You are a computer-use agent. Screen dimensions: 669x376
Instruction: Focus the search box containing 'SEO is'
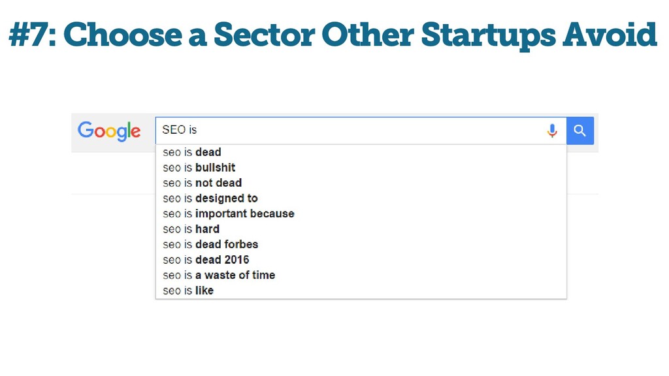coord(361,131)
